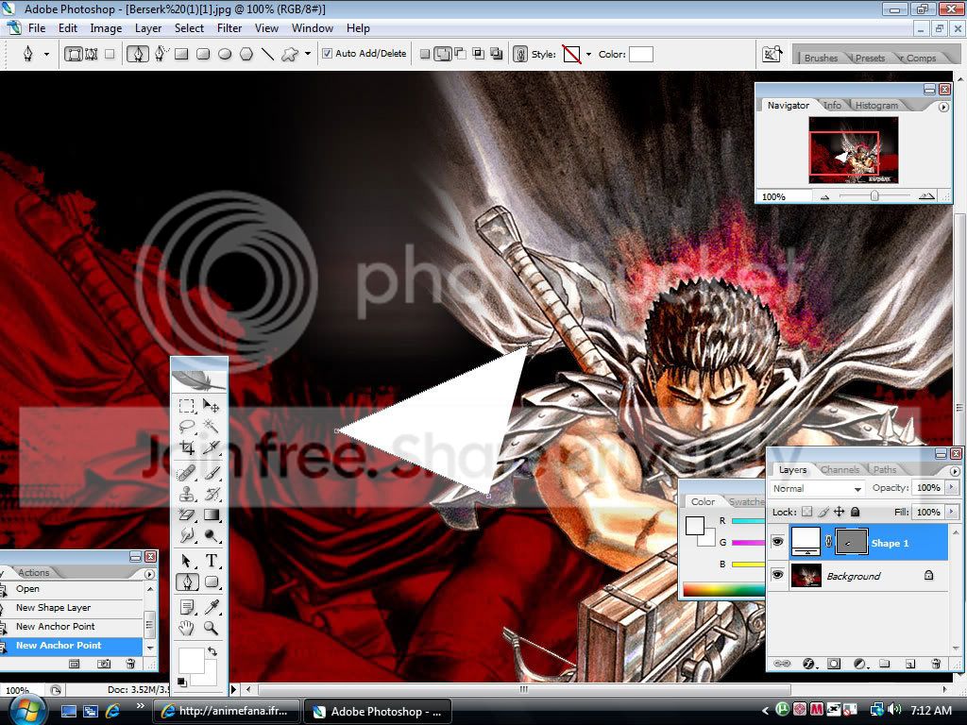Image resolution: width=967 pixels, height=725 pixels.
Task: Create new layer in Layers panel
Action: click(x=910, y=664)
